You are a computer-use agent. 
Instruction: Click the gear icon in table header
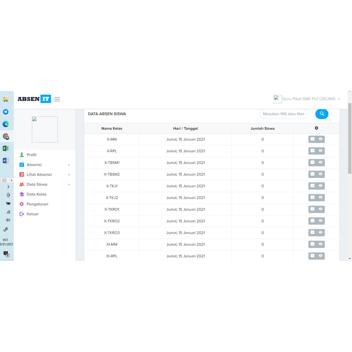tap(316, 128)
